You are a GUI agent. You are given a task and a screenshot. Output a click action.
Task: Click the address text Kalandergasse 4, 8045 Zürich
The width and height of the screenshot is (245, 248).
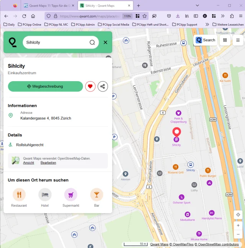pyautogui.click(x=46, y=118)
